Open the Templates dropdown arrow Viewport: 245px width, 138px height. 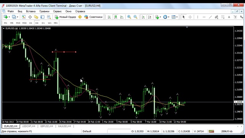click(x=177, y=17)
